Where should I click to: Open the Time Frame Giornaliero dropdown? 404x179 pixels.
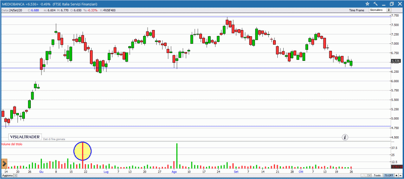(380, 10)
